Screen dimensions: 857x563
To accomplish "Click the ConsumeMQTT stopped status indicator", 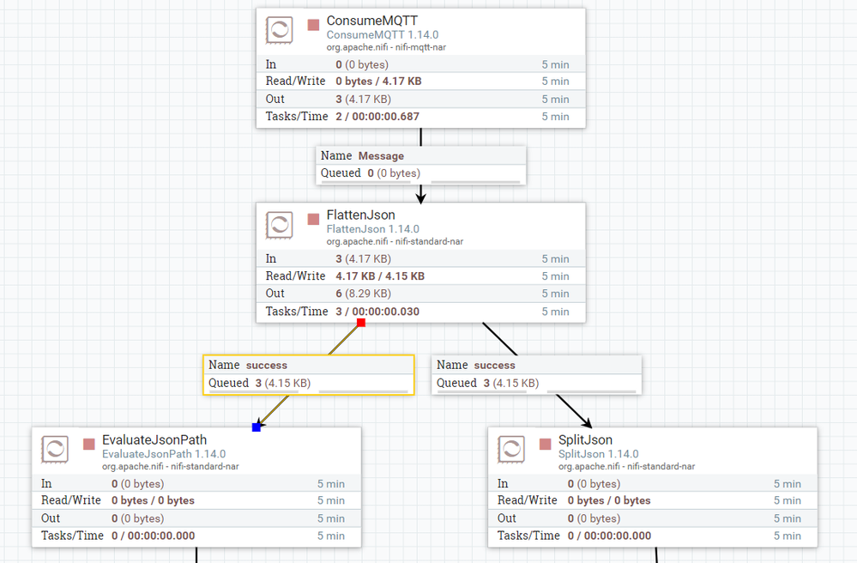I will [313, 25].
